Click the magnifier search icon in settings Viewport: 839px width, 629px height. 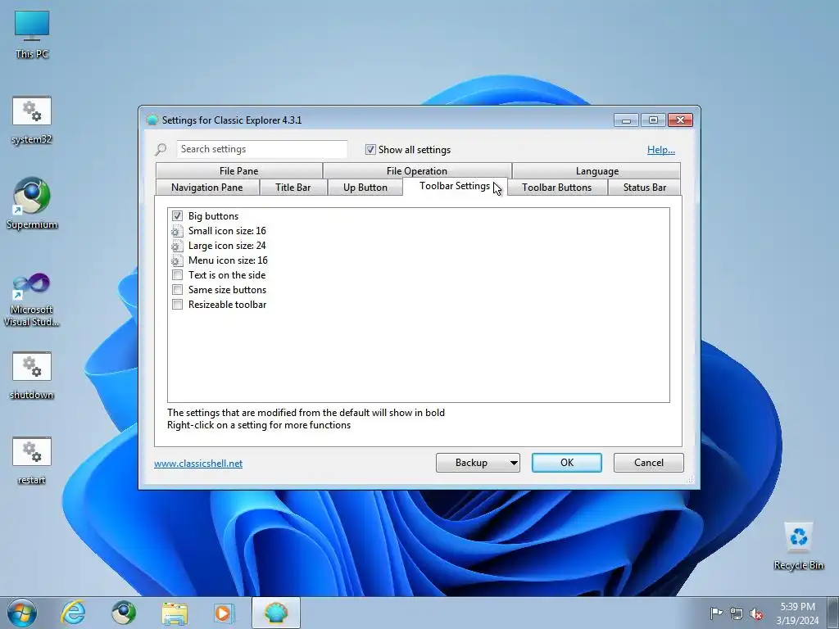(x=161, y=149)
